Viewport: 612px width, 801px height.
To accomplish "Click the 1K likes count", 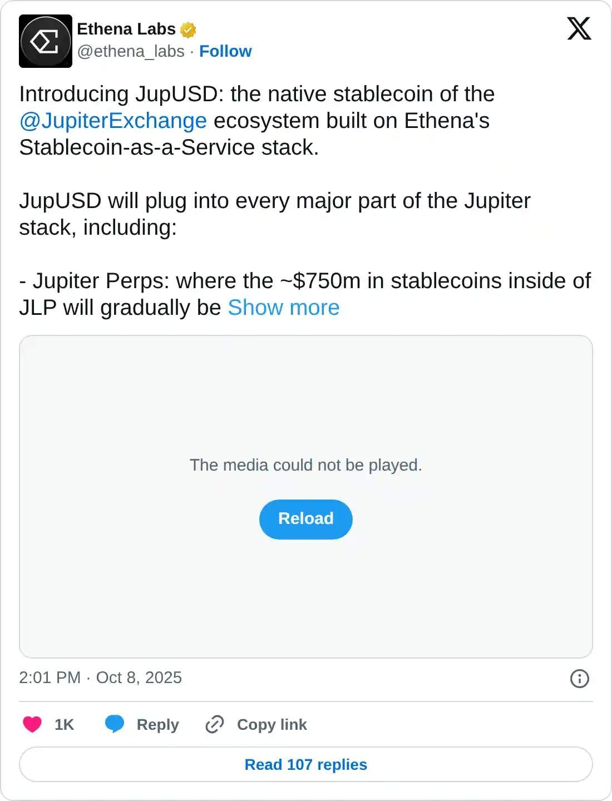I will [64, 724].
